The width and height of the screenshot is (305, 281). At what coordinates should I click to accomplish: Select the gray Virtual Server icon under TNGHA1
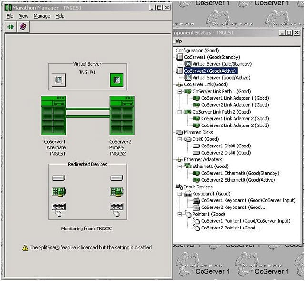point(59,80)
